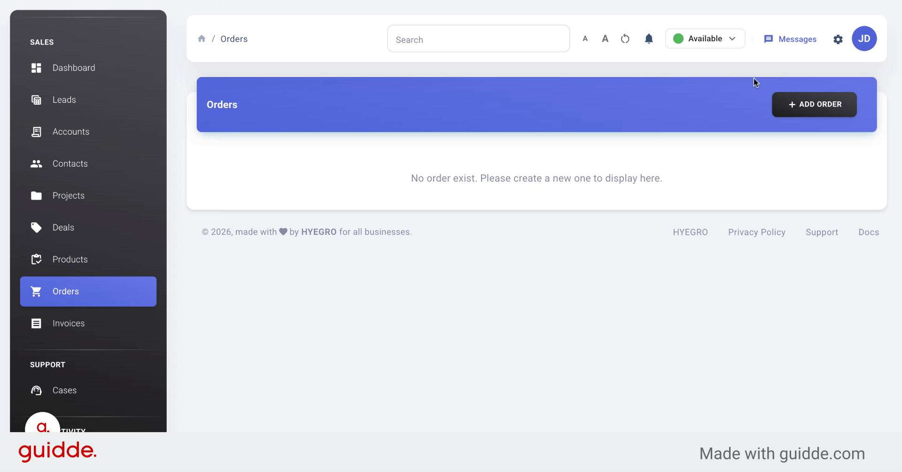Open JD user avatar menu
The height and width of the screenshot is (472, 902).
click(864, 39)
